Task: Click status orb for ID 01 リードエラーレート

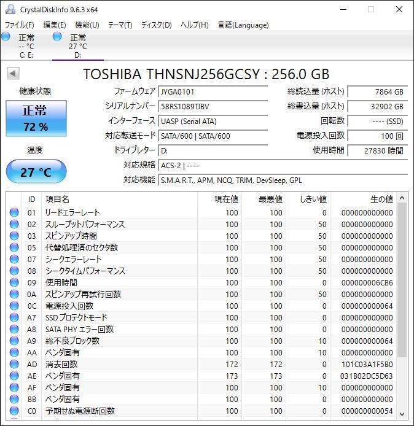Action: click(x=14, y=212)
